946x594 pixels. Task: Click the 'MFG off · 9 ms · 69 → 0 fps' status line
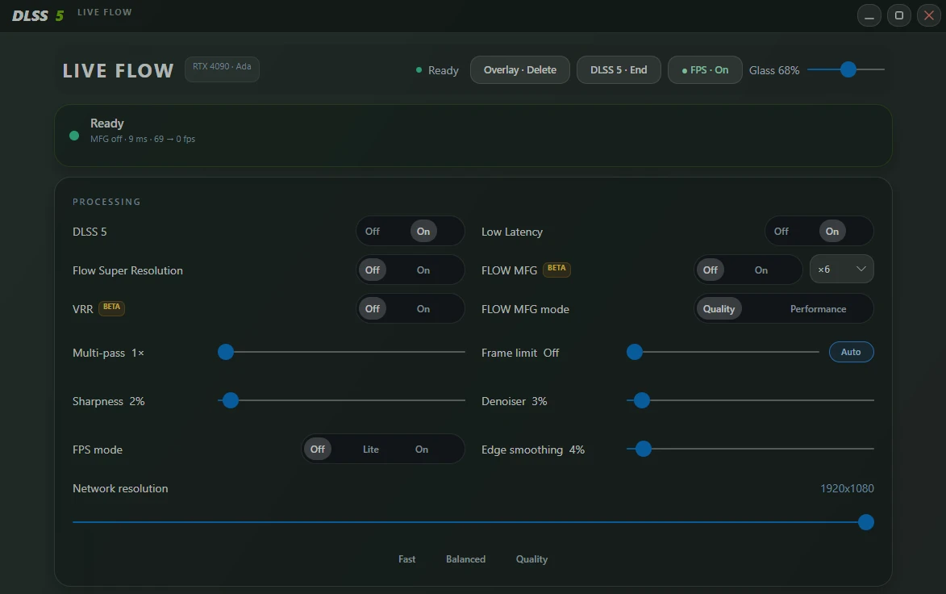click(143, 139)
